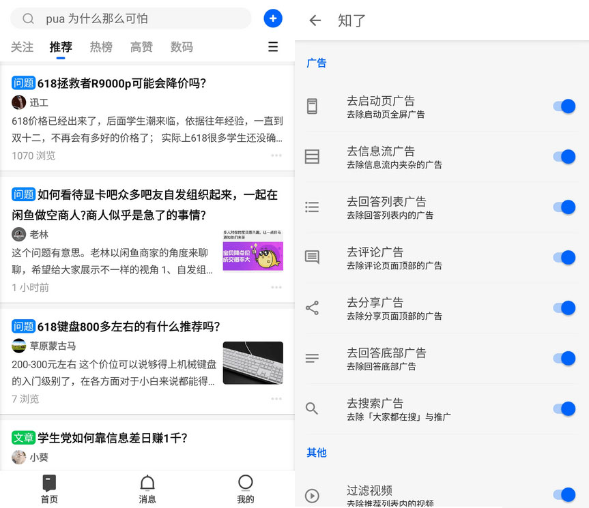Tap the comment icon beside 去评论广告
The image size is (589, 508).
point(312,257)
